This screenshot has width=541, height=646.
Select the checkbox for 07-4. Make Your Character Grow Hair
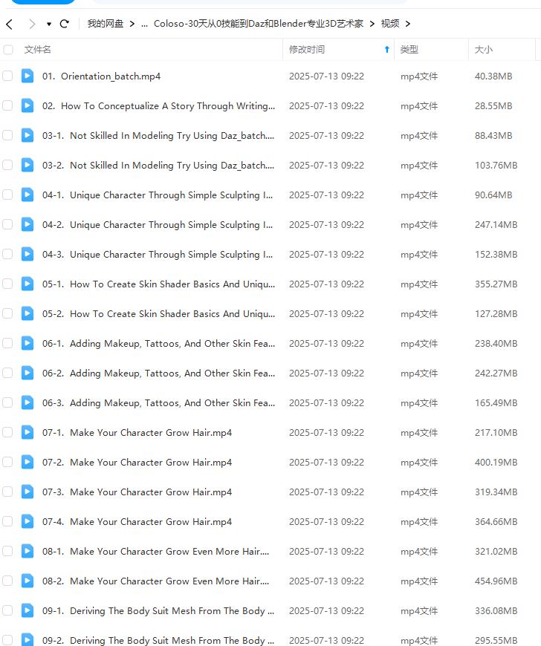(x=7, y=521)
